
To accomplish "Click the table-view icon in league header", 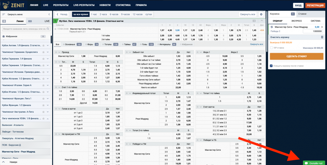I will (254, 21).
